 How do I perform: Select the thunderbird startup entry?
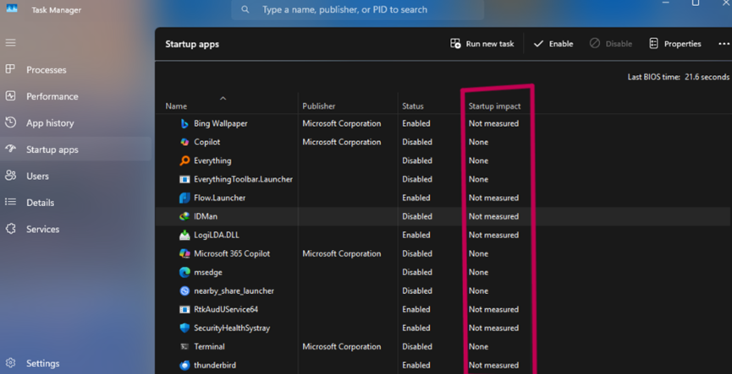pos(214,365)
